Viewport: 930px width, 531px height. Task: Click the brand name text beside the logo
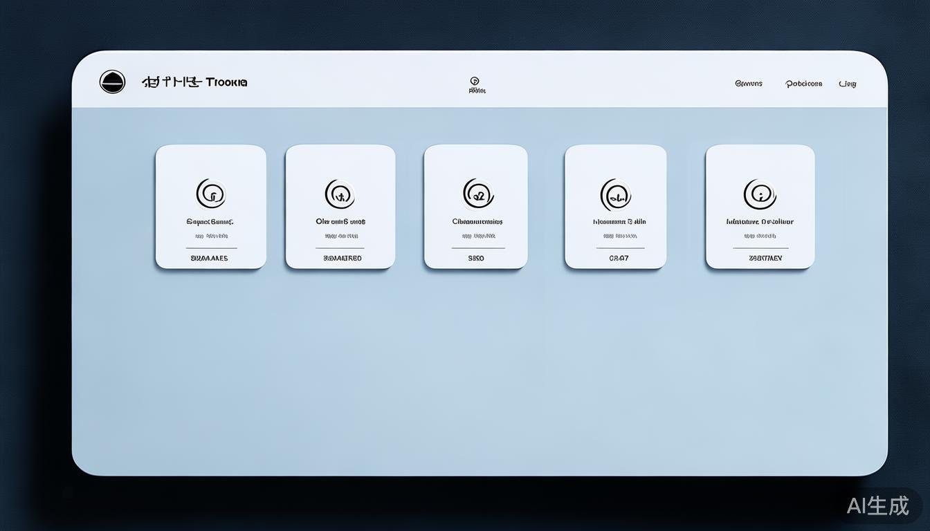click(x=194, y=82)
